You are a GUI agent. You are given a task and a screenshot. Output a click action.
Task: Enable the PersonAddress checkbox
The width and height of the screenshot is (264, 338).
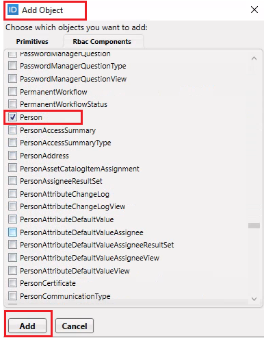click(x=12, y=156)
